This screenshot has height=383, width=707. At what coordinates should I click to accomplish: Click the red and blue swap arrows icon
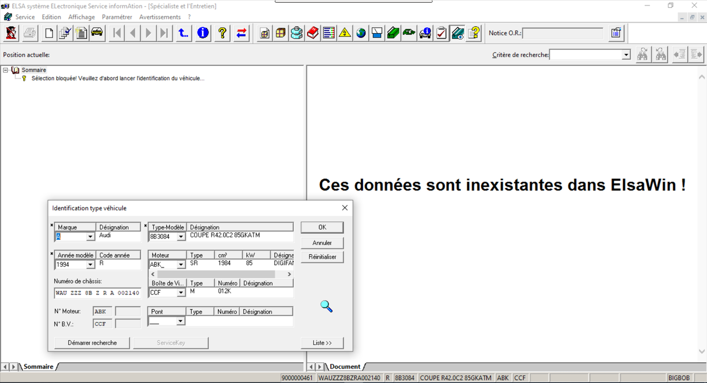coord(241,33)
